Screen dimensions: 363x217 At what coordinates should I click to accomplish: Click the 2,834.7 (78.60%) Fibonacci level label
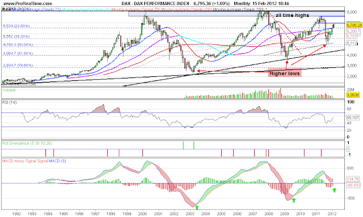tap(18, 66)
